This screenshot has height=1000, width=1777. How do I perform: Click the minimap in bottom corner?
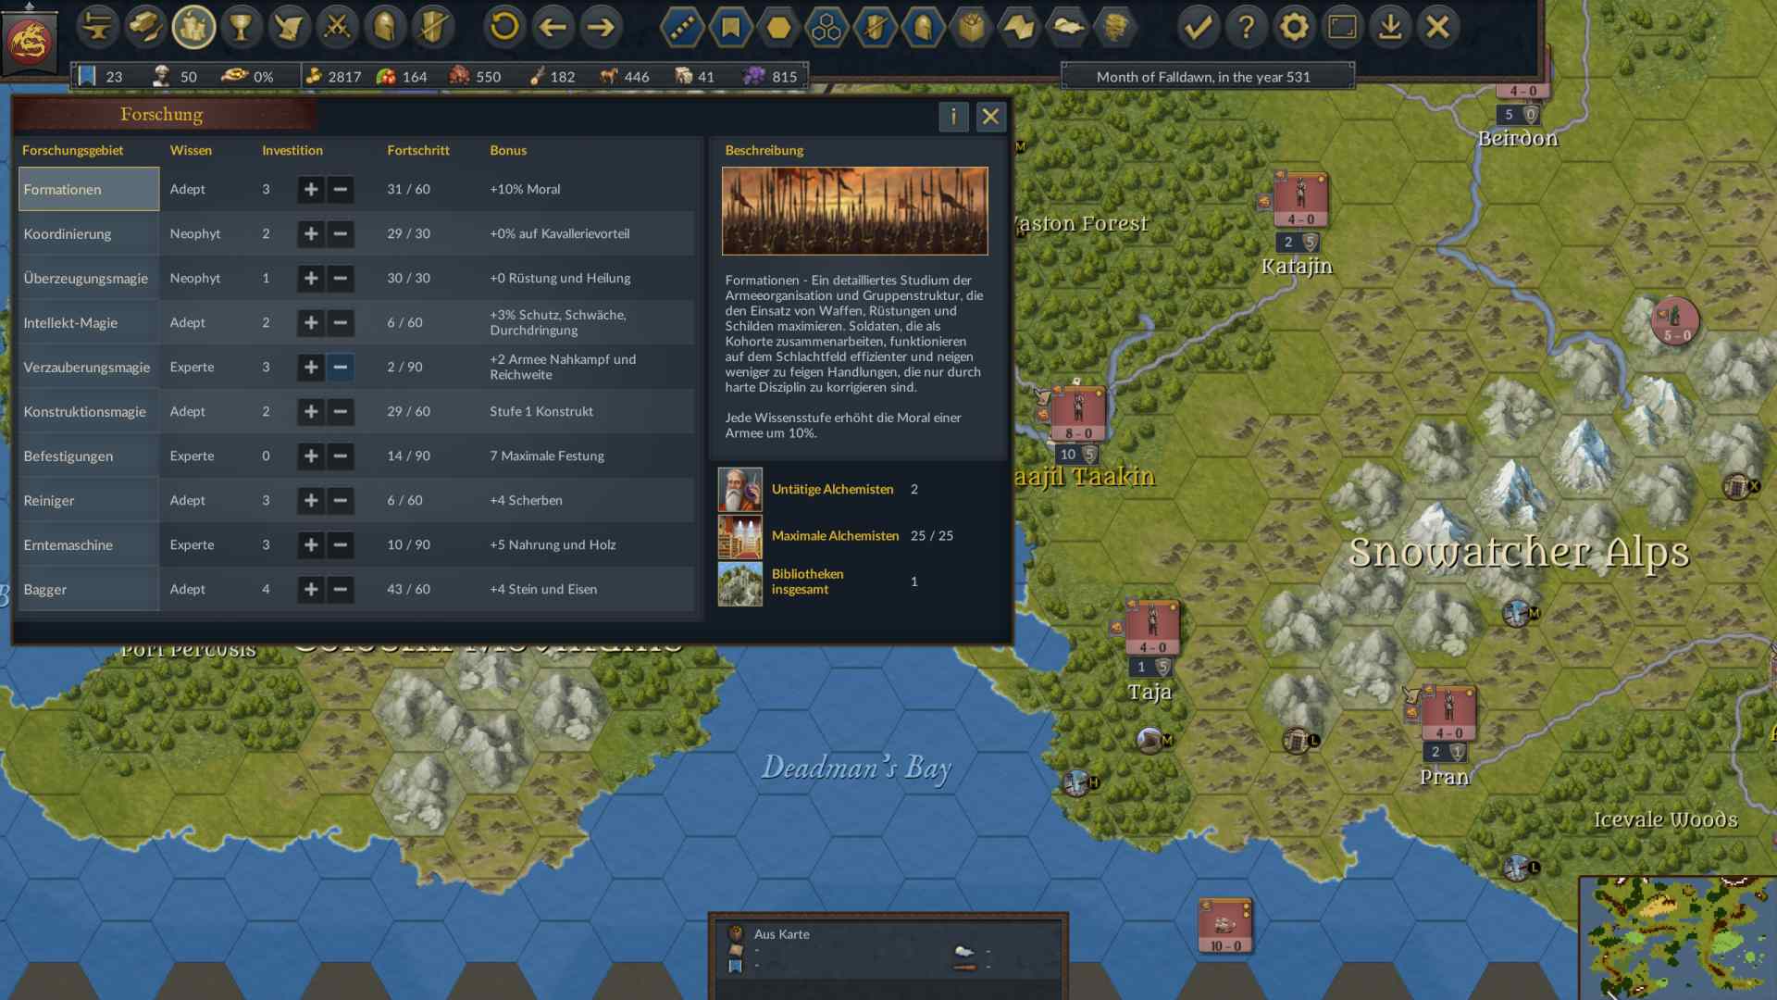[x=1678, y=938]
